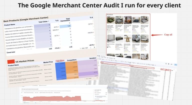This screenshot has width=192, height=105.
Task: Open blue sectional sofa product thumbnail
Action: (136, 20)
